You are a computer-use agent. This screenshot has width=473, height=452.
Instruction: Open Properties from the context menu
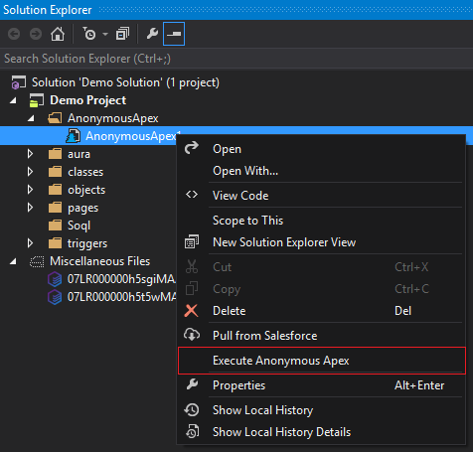click(x=321, y=385)
